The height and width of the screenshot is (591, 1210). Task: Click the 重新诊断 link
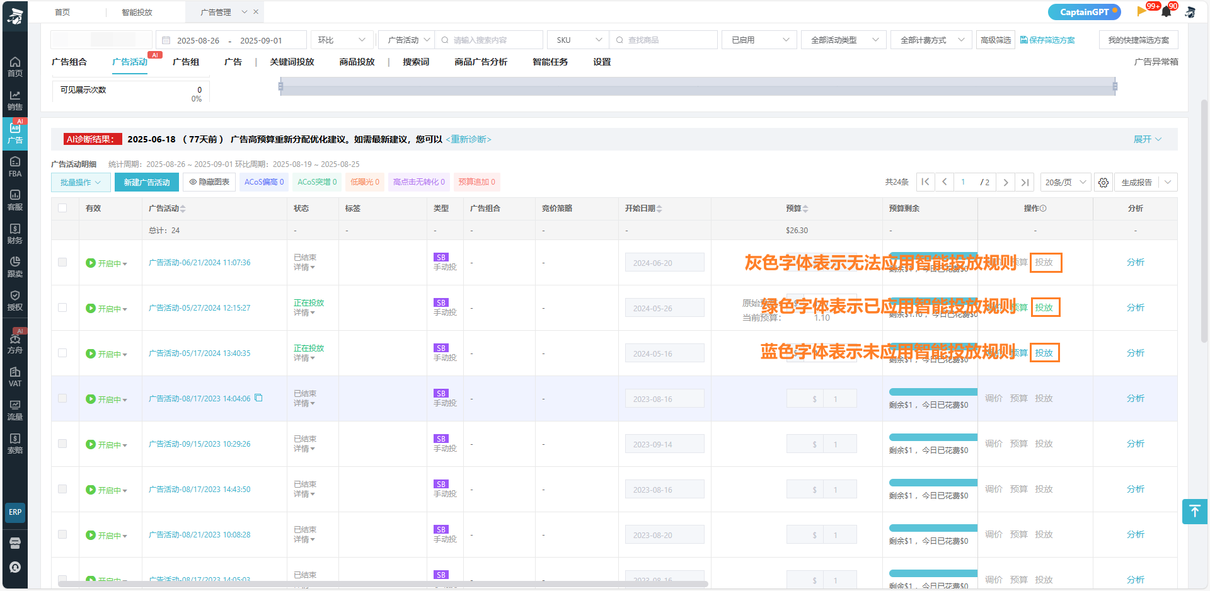pos(468,139)
